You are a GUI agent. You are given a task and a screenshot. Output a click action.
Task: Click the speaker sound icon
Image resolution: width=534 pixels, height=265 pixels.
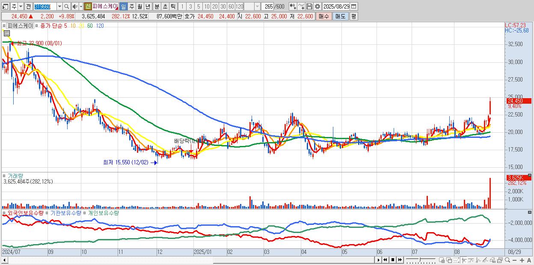(74, 6)
